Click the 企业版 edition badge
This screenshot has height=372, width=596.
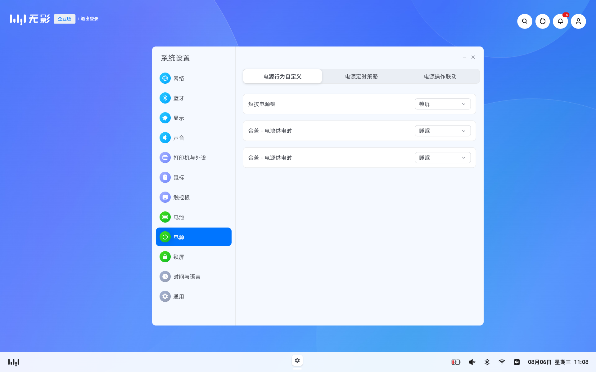coord(65,19)
